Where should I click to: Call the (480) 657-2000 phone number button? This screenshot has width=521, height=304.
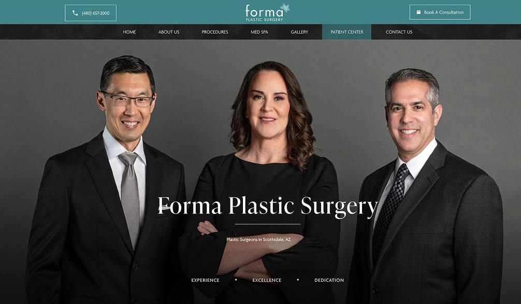click(x=91, y=13)
